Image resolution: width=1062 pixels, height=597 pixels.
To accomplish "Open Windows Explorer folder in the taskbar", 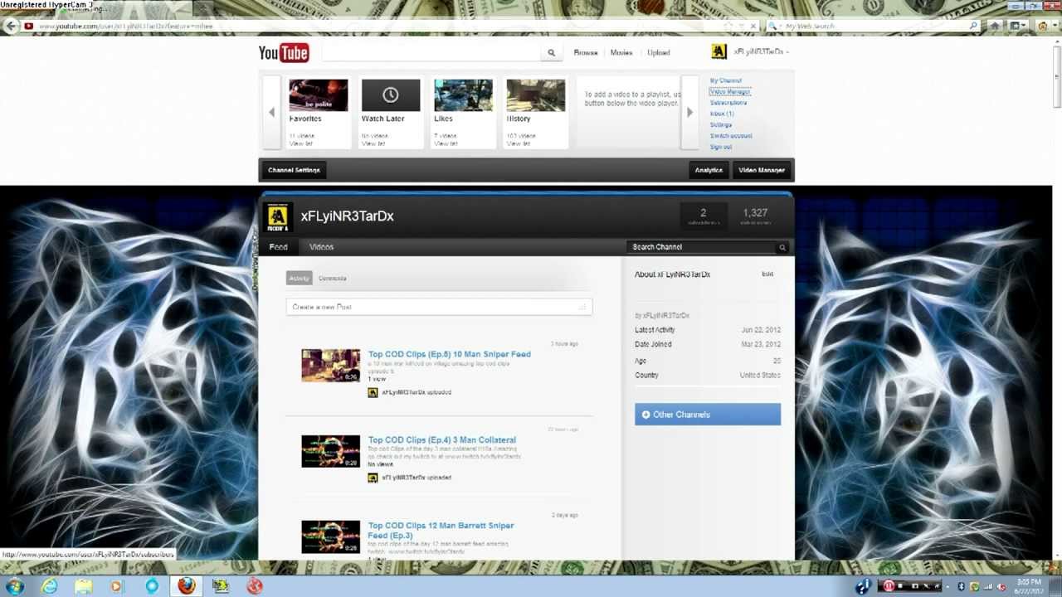I will pyautogui.click(x=84, y=586).
